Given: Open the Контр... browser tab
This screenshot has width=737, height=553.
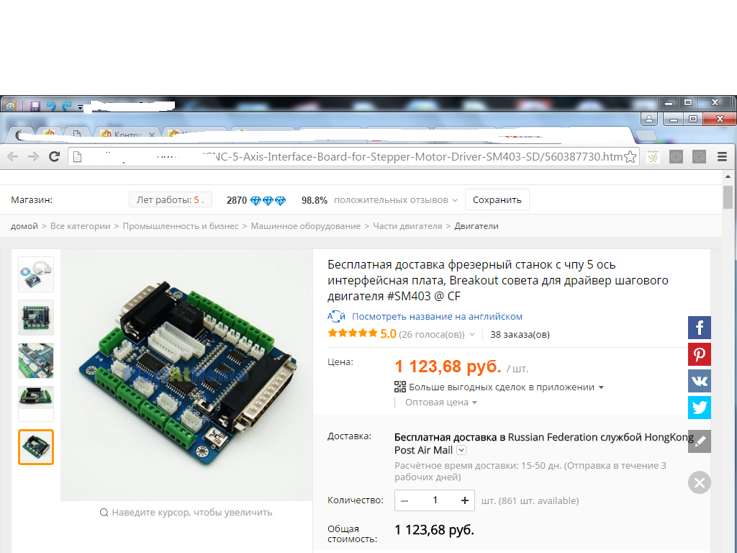Looking at the screenshot, I should pyautogui.click(x=127, y=135).
